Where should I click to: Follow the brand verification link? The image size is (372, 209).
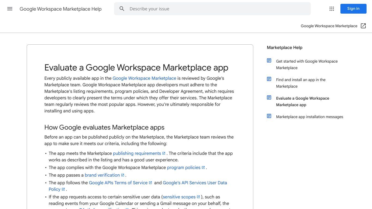click(102, 175)
